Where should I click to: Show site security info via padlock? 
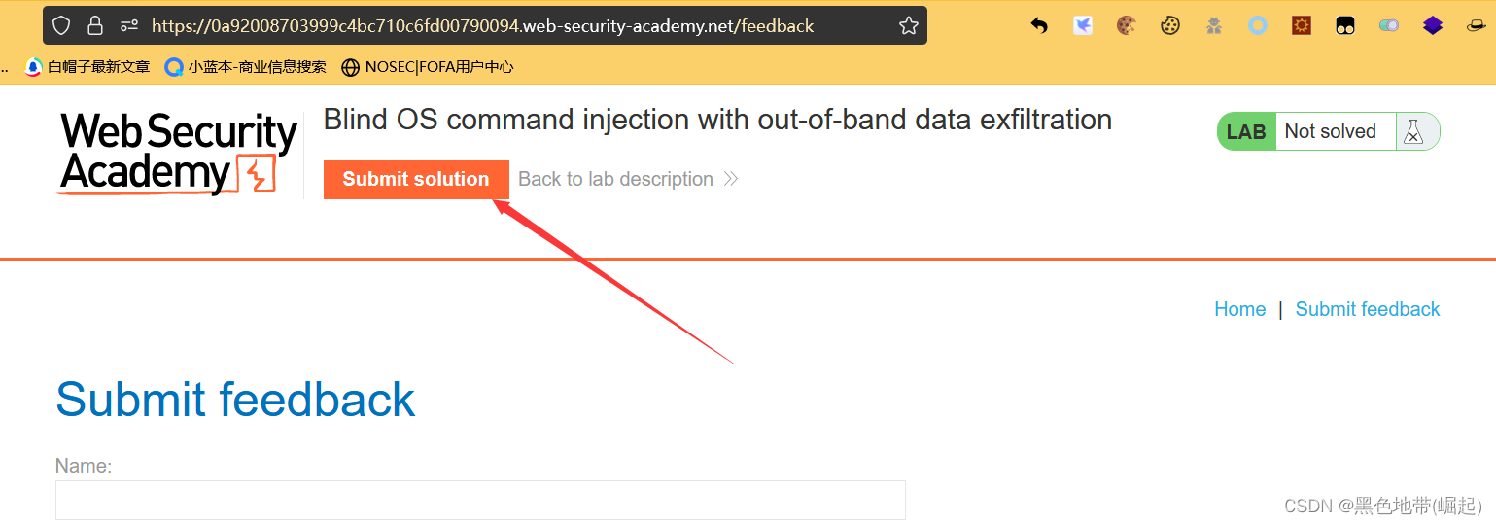95,26
